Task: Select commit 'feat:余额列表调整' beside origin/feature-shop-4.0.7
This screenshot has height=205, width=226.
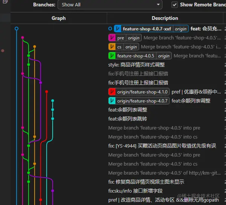Action: pyautogui.click(x=191, y=101)
